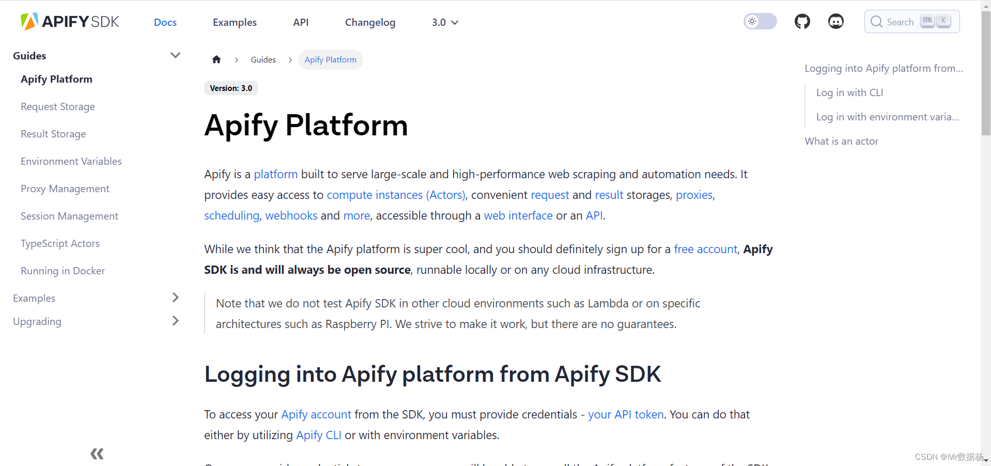The image size is (991, 466).
Task: Collapse the sidebar with double-arrow icon
Action: click(97, 454)
